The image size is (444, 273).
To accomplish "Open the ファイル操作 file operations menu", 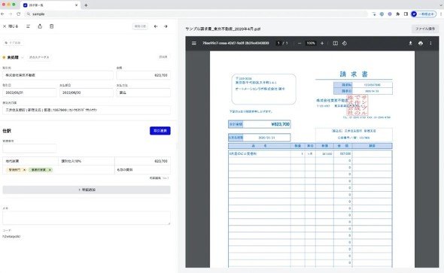I will point(425,29).
